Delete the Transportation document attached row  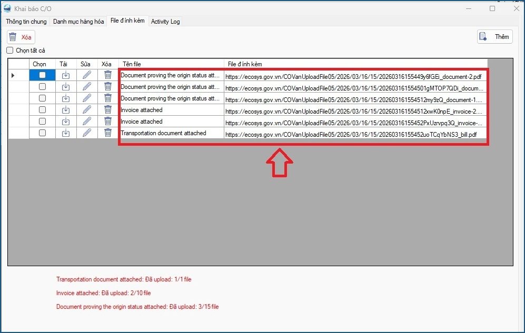pyautogui.click(x=108, y=133)
